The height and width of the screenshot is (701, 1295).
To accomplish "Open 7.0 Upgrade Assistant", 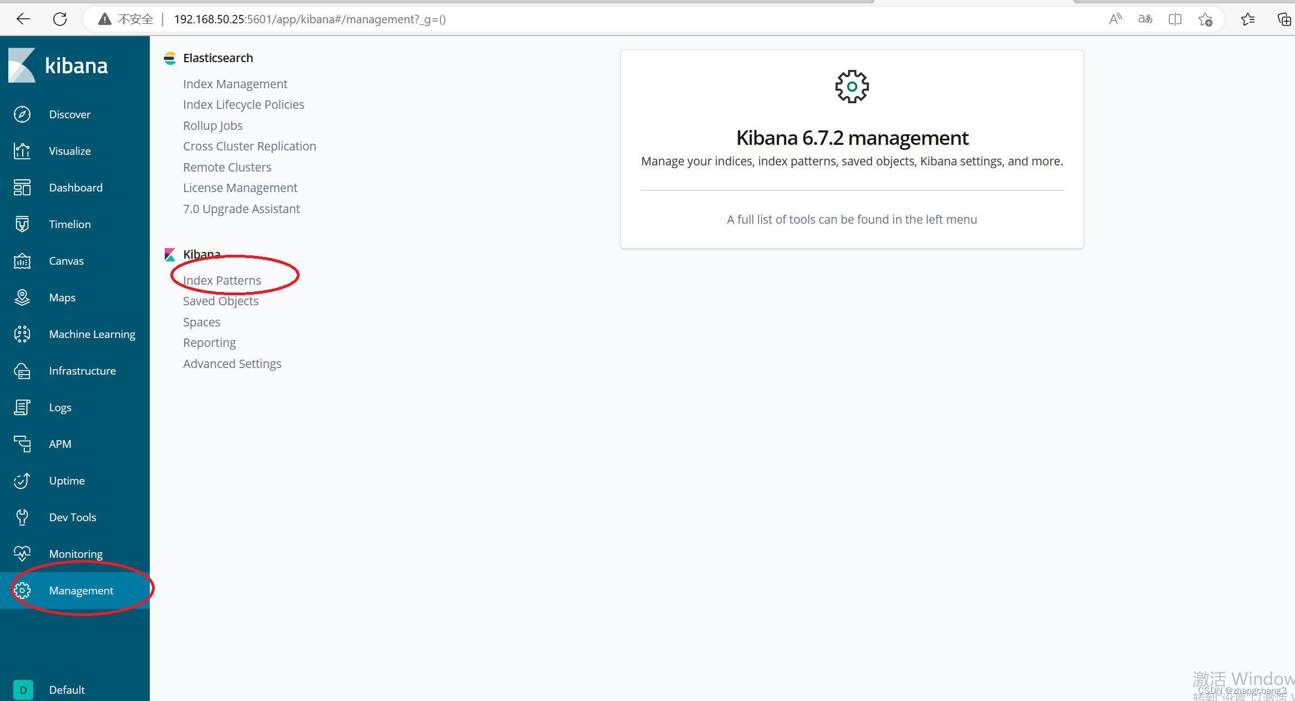I will (x=241, y=209).
